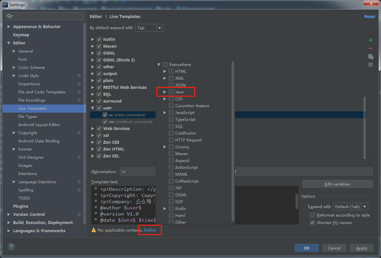Click the green Add template plus icon
The height and width of the screenshot is (258, 381).
click(371, 40)
